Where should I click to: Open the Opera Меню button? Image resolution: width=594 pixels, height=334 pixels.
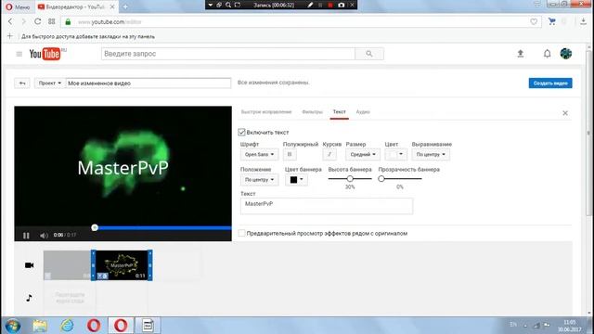point(18,6)
